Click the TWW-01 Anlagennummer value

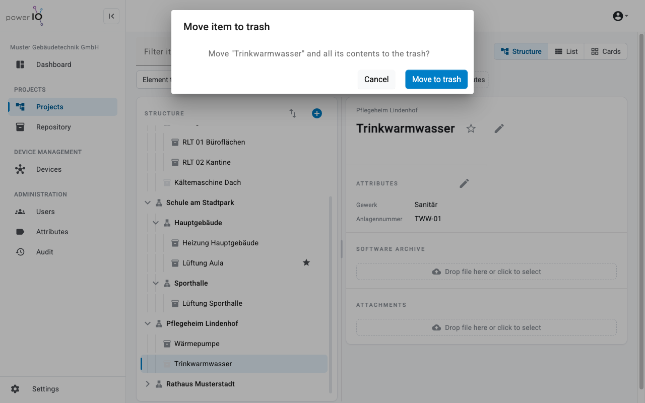tap(428, 219)
